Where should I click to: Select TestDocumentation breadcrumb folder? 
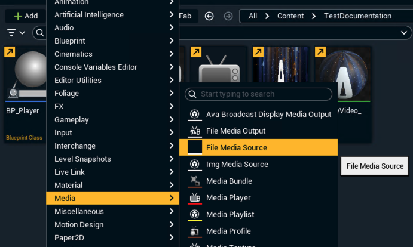point(357,16)
